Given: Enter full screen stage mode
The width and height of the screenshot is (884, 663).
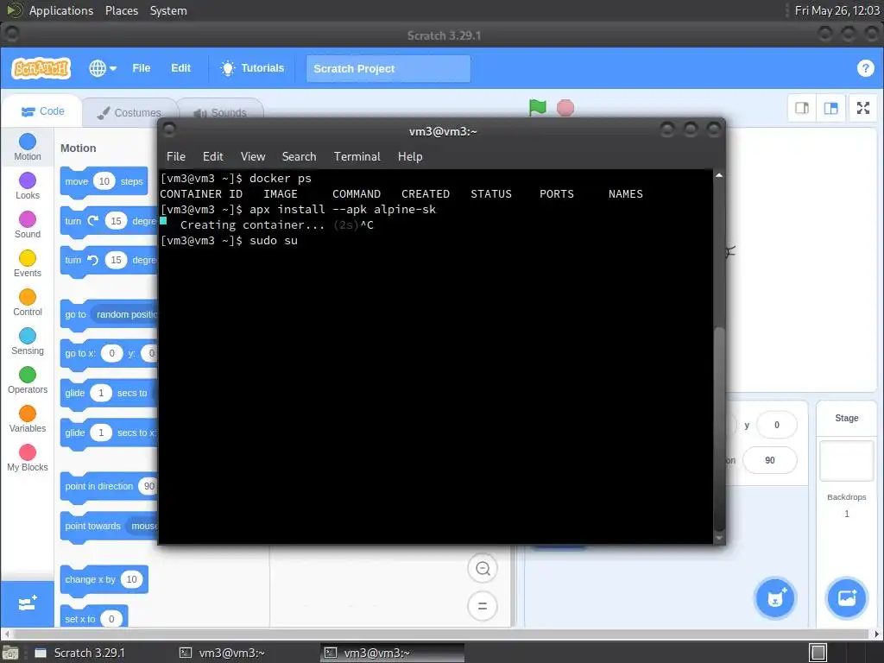Looking at the screenshot, I should click(863, 108).
